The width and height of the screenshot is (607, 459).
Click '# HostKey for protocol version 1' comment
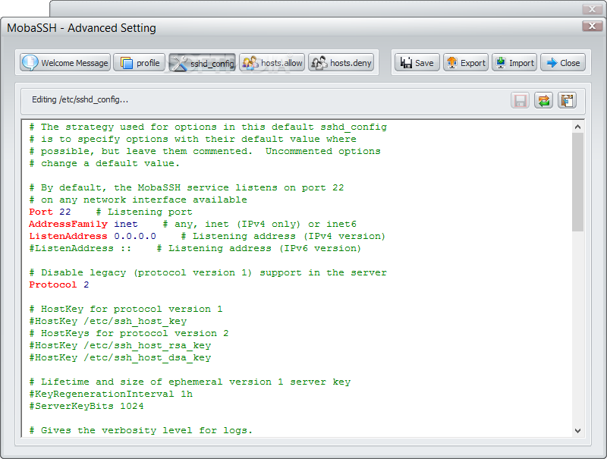pyautogui.click(x=126, y=310)
